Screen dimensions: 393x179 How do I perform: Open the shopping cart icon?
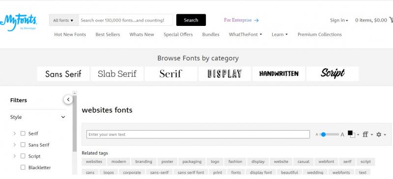(x=391, y=20)
